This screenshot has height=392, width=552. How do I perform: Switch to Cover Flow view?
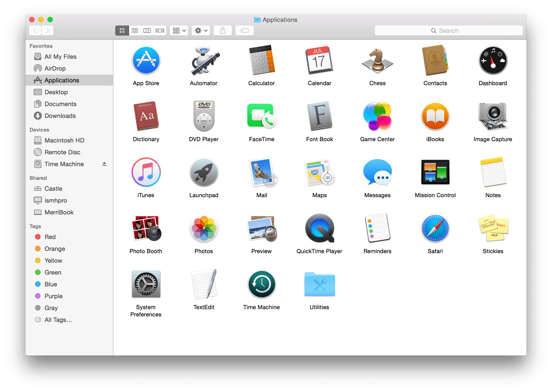[160, 31]
